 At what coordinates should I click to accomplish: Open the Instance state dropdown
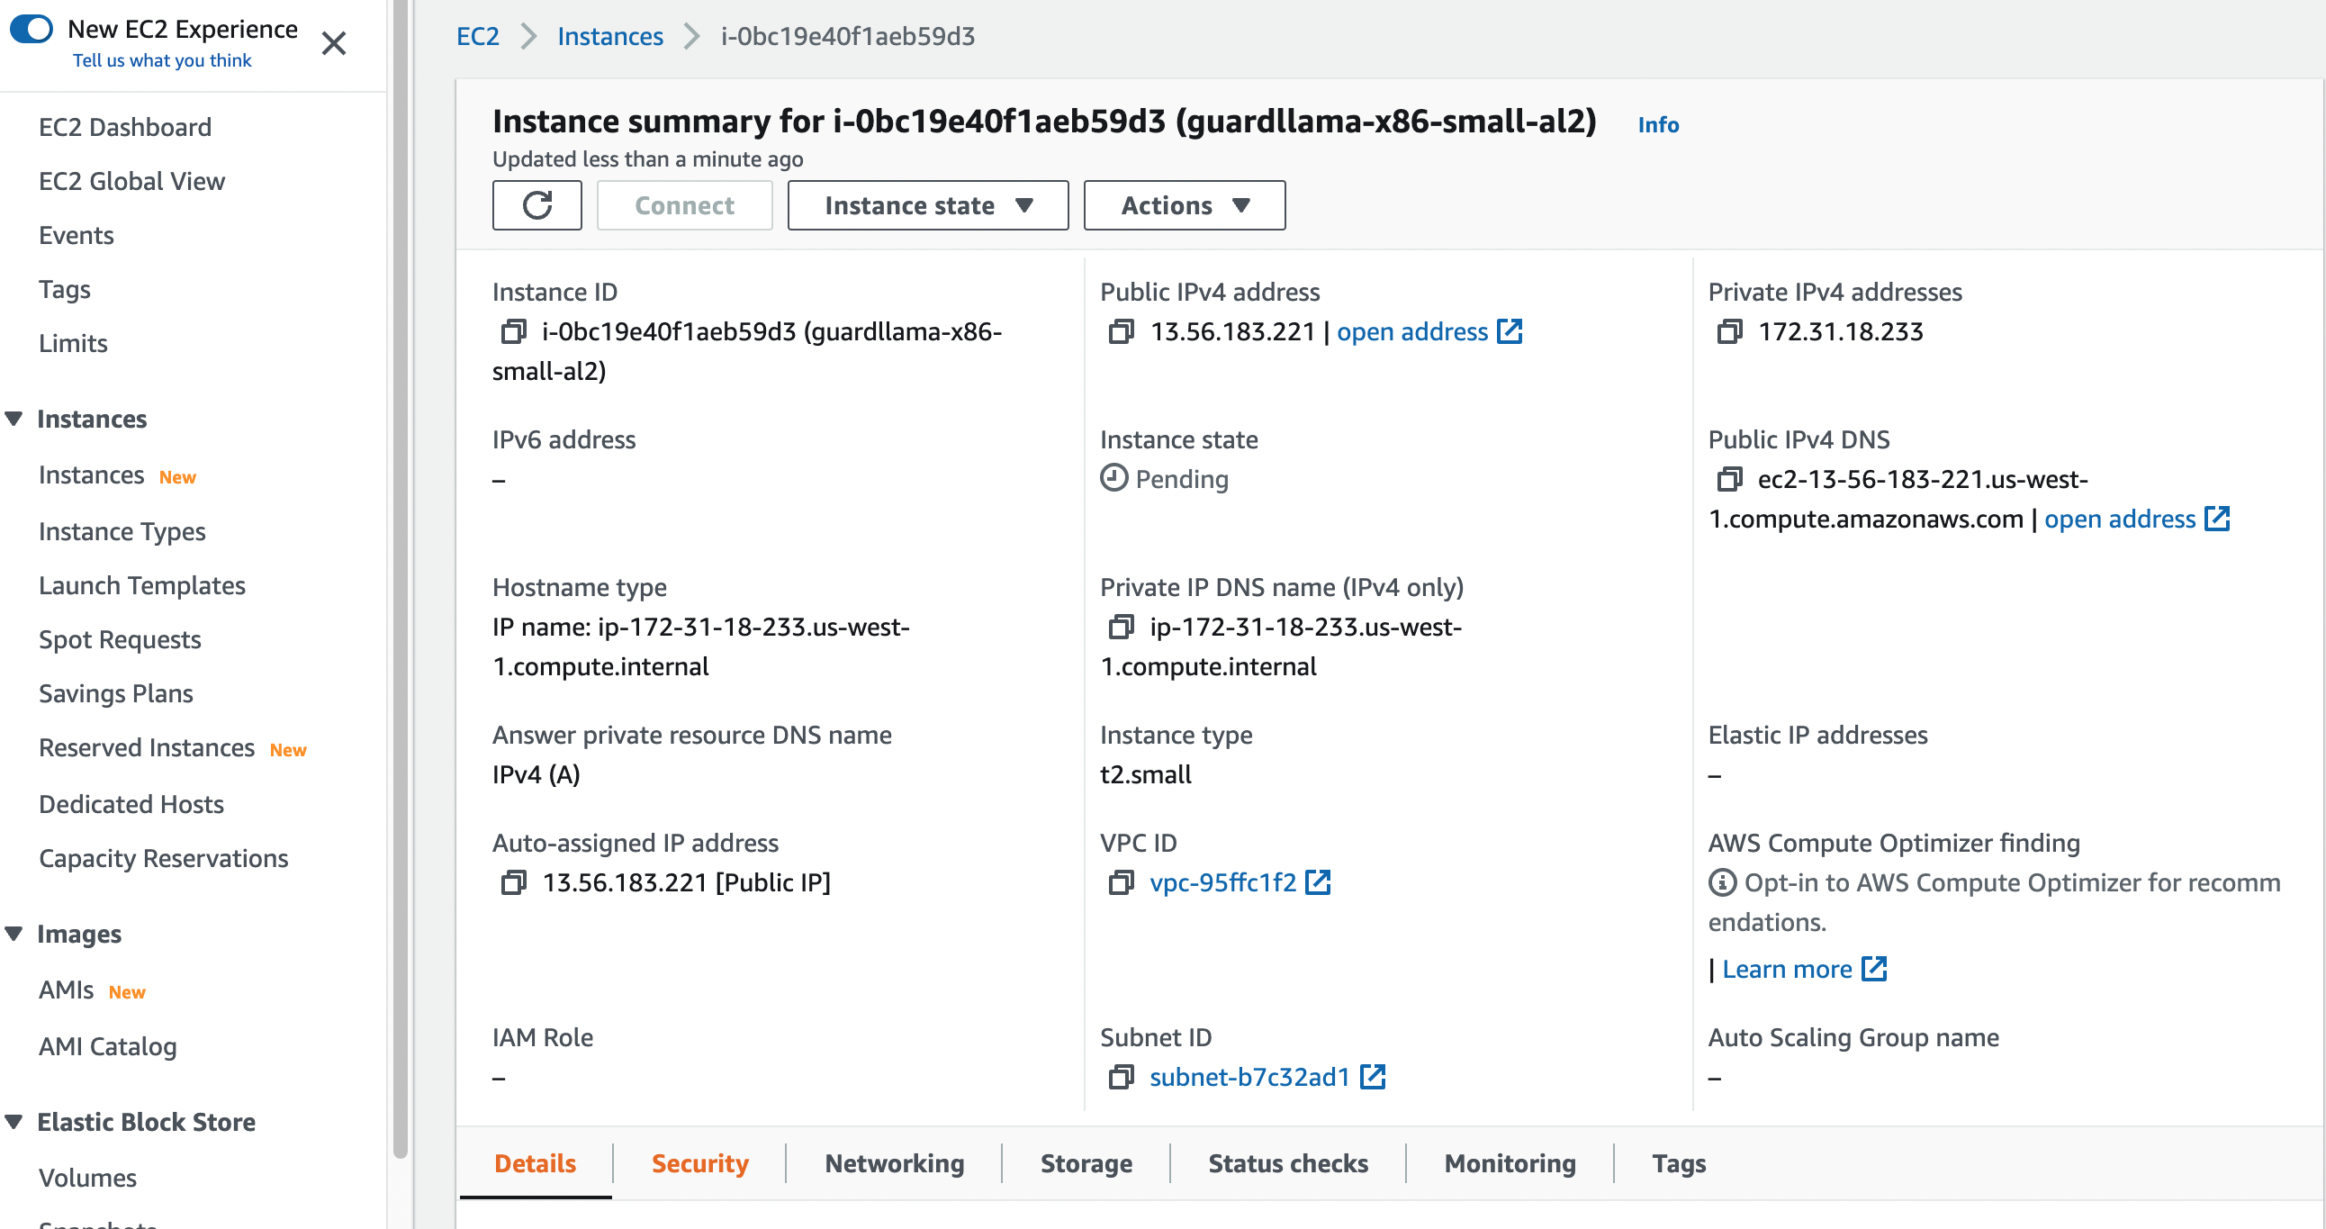(x=927, y=205)
